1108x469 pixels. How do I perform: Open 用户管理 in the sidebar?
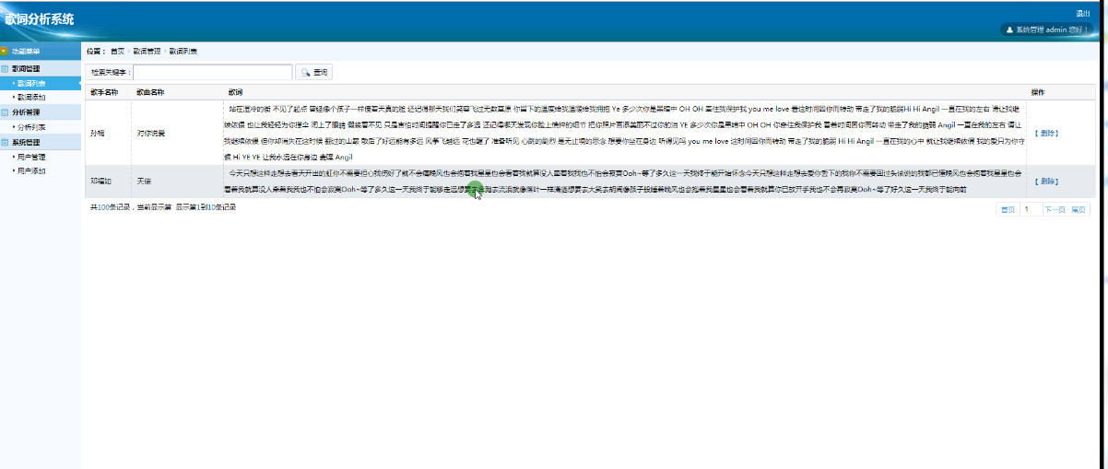(x=30, y=158)
